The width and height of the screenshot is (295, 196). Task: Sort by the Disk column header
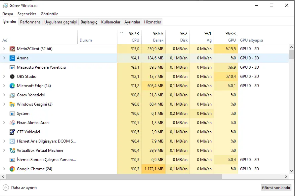[177, 37]
